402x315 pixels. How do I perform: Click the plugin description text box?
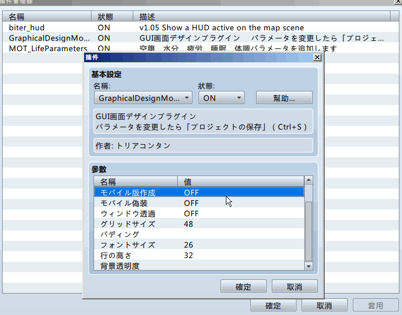(x=203, y=121)
